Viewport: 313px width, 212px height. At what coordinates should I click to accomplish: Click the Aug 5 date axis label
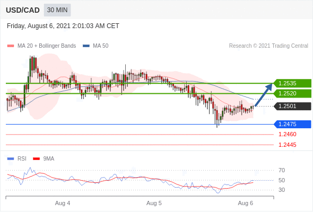(154, 203)
